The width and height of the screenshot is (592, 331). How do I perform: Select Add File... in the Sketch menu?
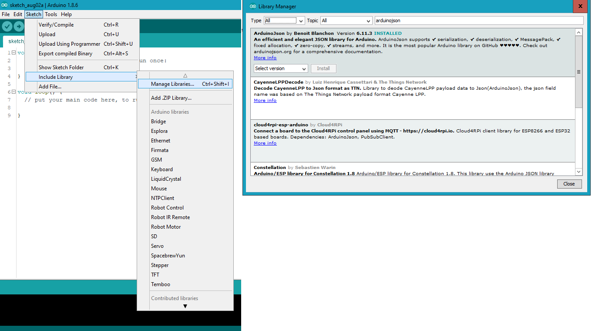(x=82, y=87)
